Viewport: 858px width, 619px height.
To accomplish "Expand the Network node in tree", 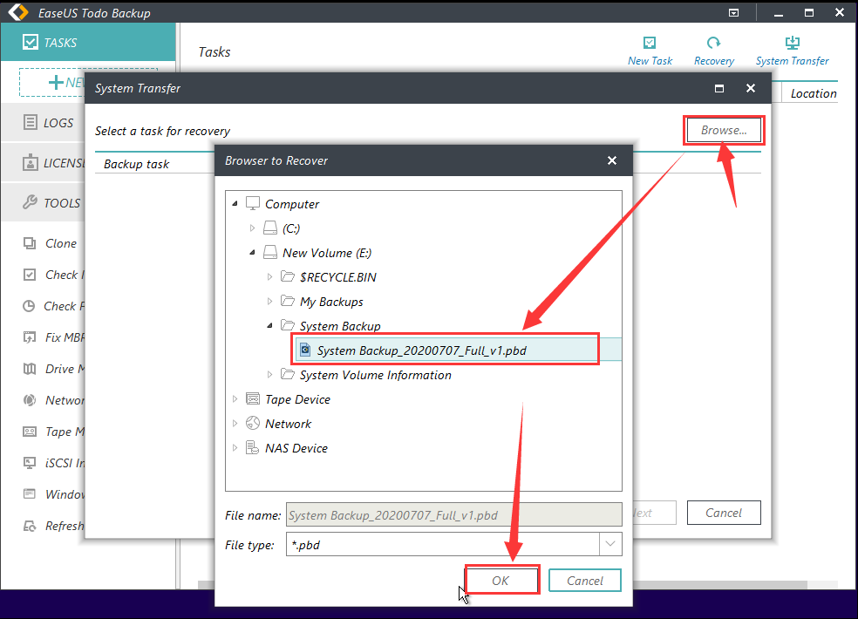I will coord(235,423).
